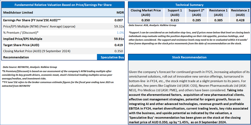Click the MedAdvisor Limited company name

click(18, 12)
